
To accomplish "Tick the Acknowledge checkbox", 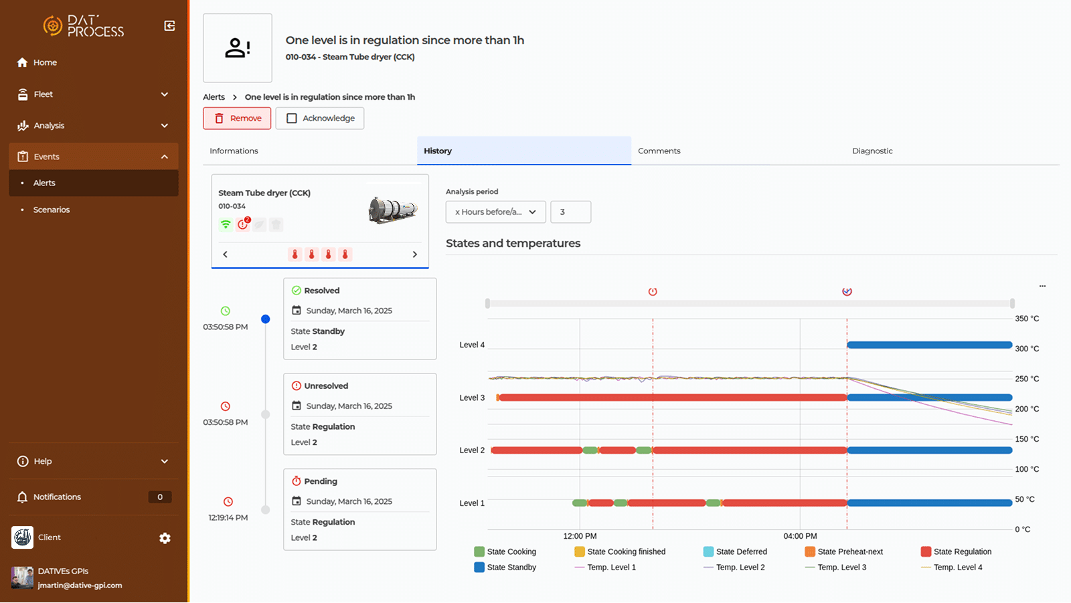I will (x=292, y=118).
